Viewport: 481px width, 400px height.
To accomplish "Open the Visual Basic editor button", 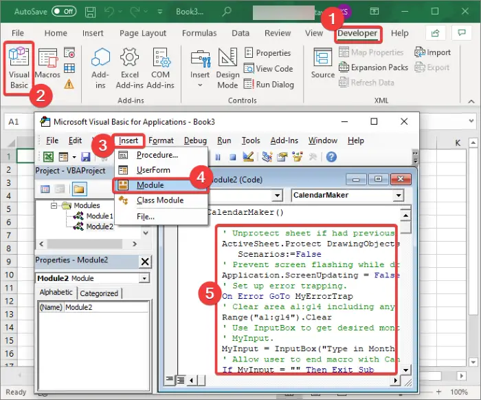I will coord(19,68).
